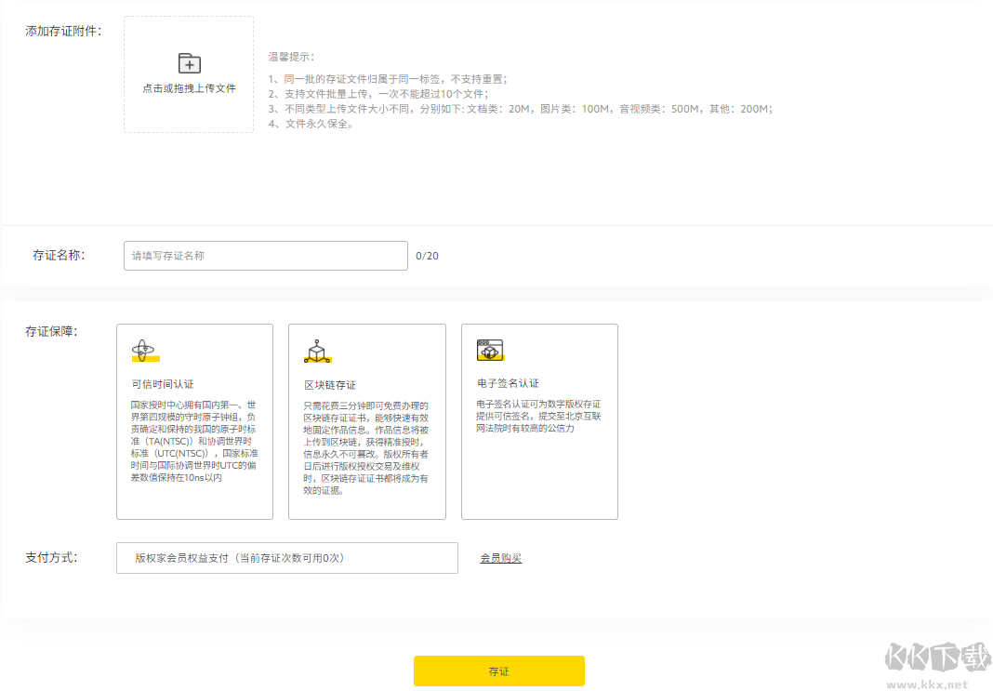Click the 电子签名认证 description paragraph
This screenshot has height=691, width=993.
[538, 416]
